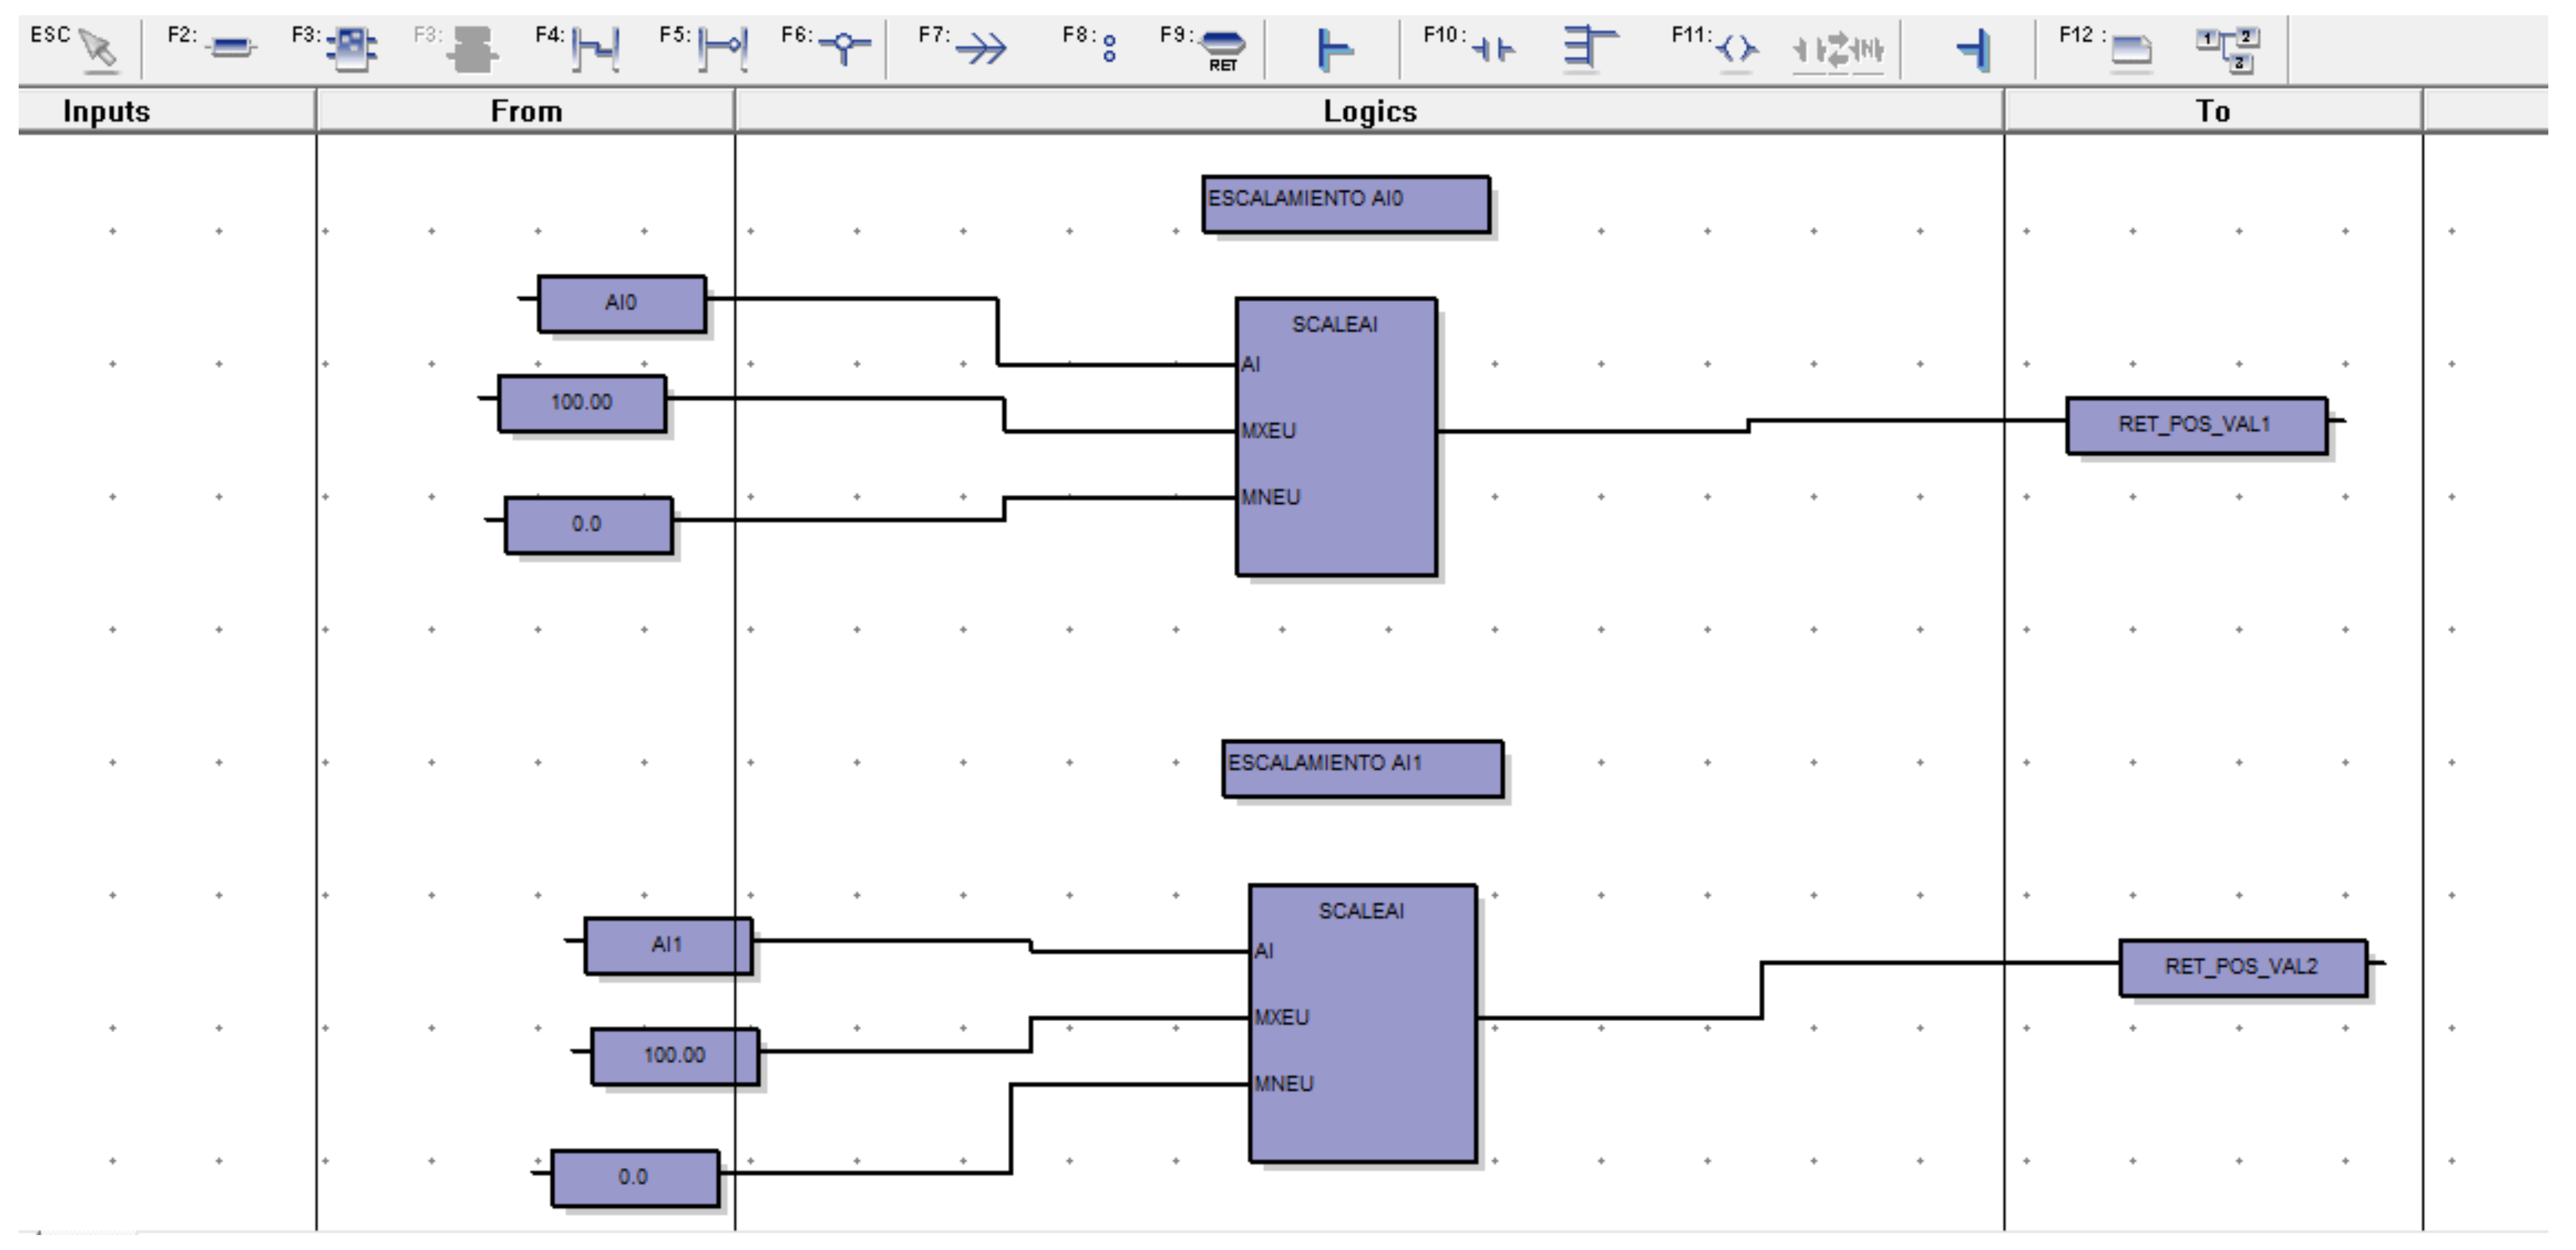Viewport: 2576px width, 1250px height.
Task: Select the F6 corner node tool
Action: [845, 47]
